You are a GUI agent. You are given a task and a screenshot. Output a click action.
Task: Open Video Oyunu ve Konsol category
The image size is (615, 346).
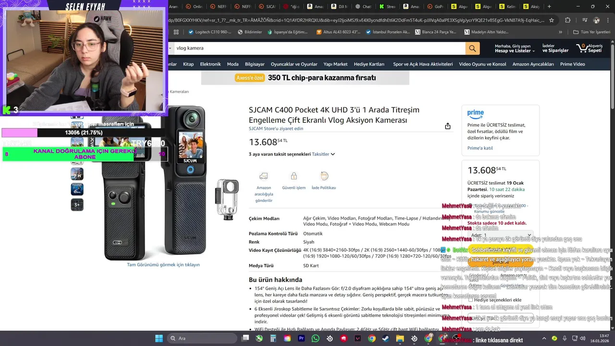click(482, 64)
